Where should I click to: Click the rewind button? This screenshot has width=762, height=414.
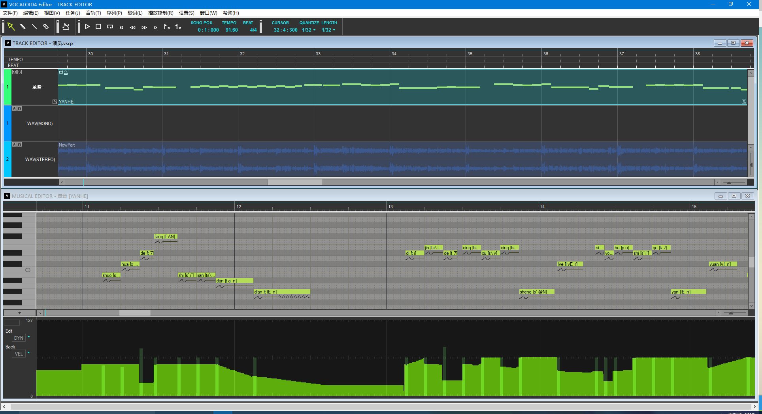tap(133, 27)
